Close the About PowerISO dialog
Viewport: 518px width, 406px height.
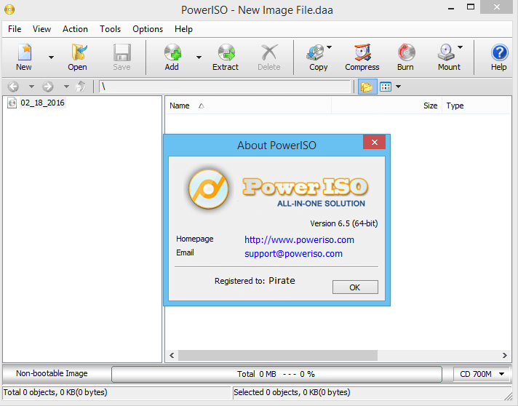click(374, 142)
